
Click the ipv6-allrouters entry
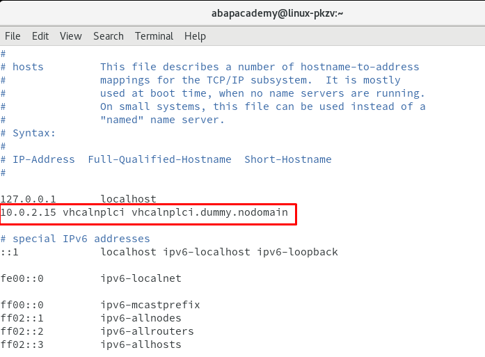coord(148,331)
